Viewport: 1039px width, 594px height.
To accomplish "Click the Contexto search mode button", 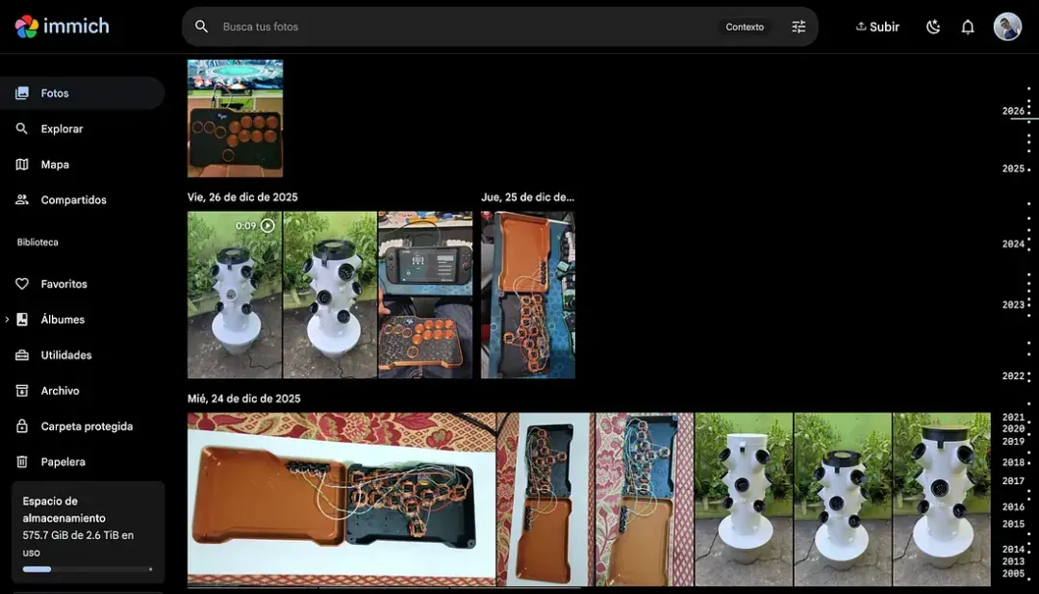I will 744,27.
